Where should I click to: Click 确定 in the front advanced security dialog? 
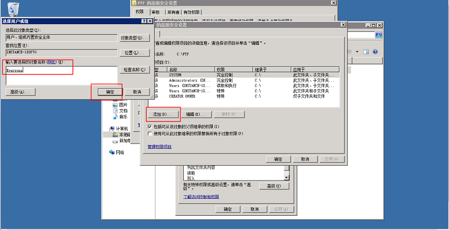point(278,159)
